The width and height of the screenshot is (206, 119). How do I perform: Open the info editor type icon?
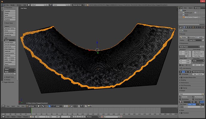(x=3, y=5)
